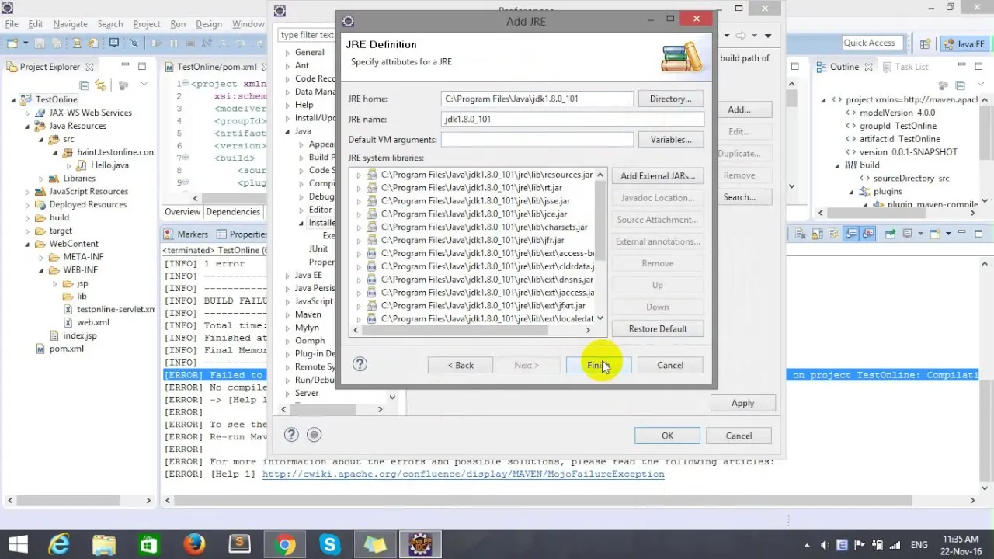Open the File menu
Screen dimensions: 994x559
[12, 24]
